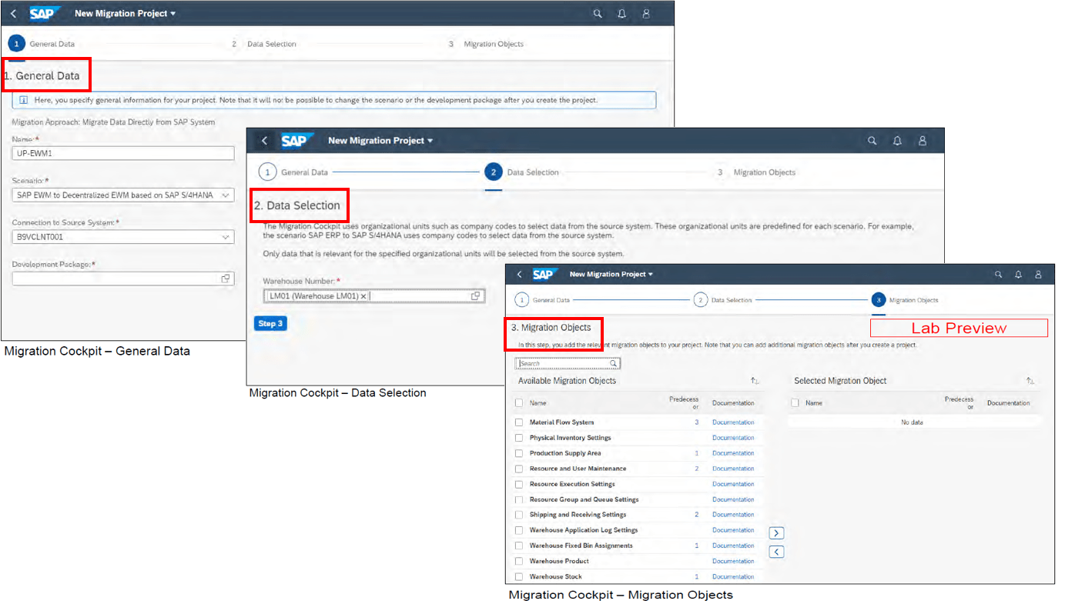The width and height of the screenshot is (1065, 604).
Task: Check Warehouse Product object
Action: [x=519, y=561]
